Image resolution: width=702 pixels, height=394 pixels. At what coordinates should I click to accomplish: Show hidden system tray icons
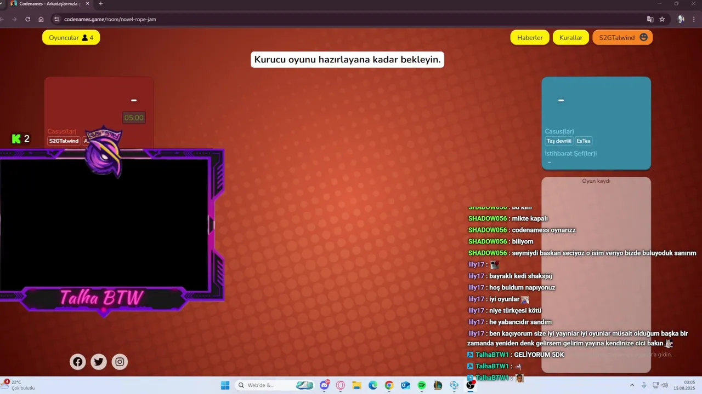(632, 385)
